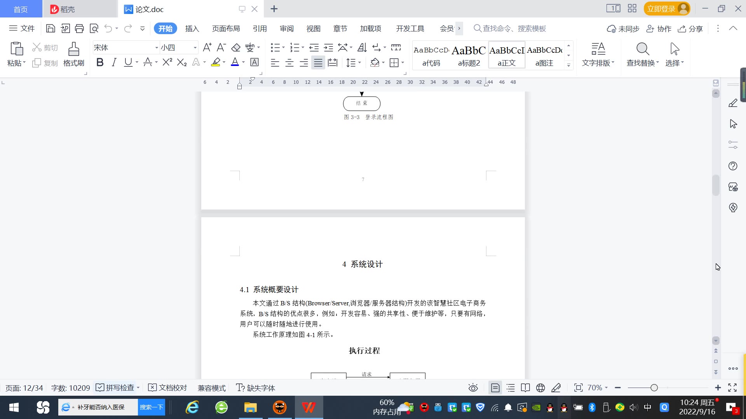Click the Find and Replace (查找替换) icon
Viewport: 746px width, 419px height.
642,54
